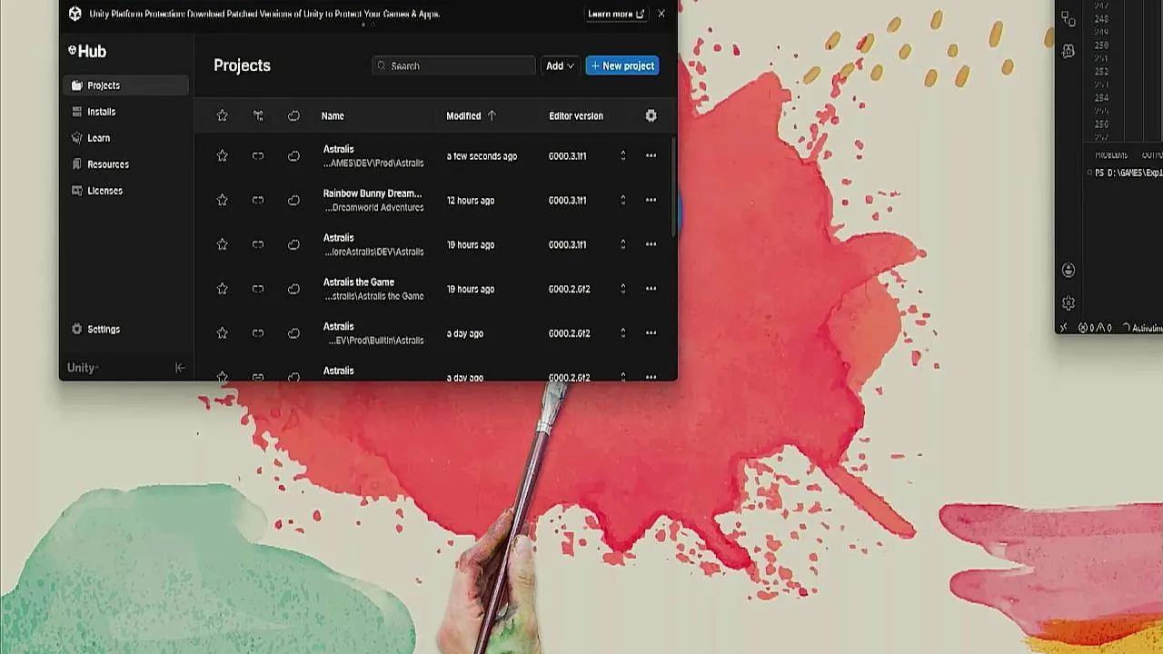
Task: Open the Learn more link in the banner
Action: pyautogui.click(x=616, y=14)
